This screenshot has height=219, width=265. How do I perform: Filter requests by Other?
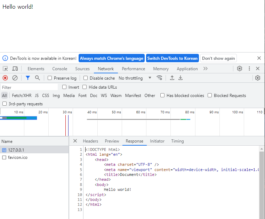click(150, 96)
